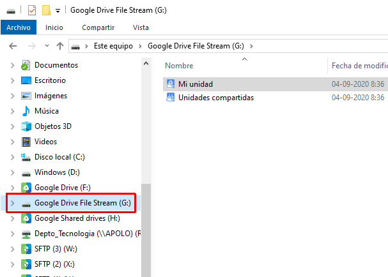
Task: Click the Depto_Tecnologia network drive icon
Action: tap(26, 234)
